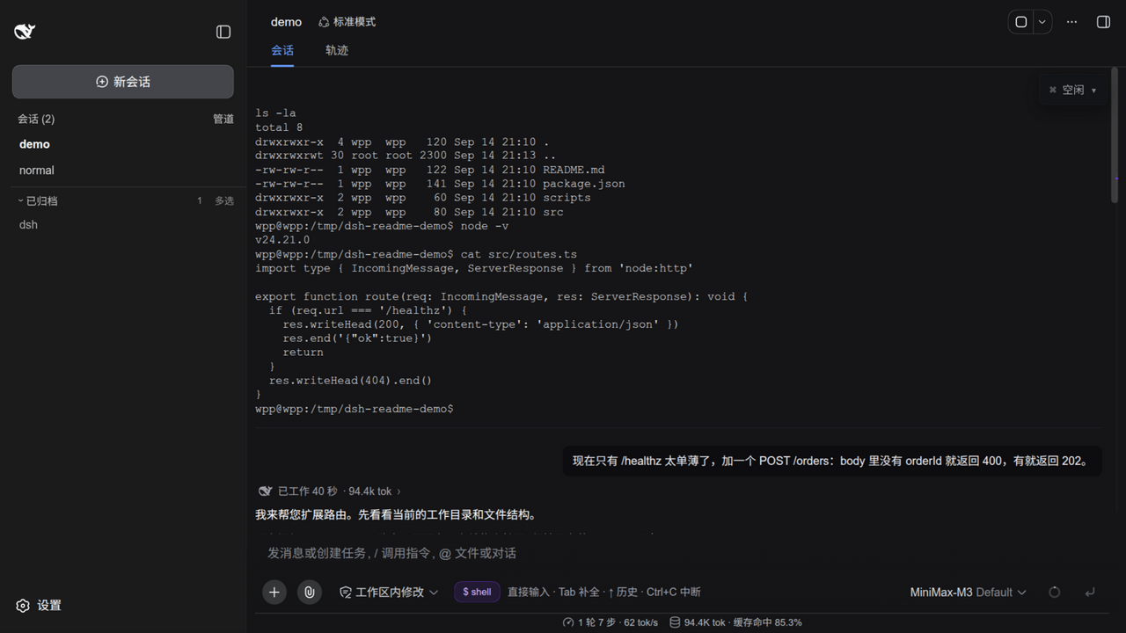The width and height of the screenshot is (1126, 633).
Task: Open the three-dot more options menu
Action: tap(1071, 22)
